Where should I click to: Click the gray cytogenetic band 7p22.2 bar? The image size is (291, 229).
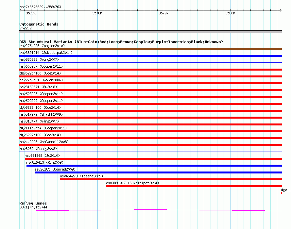150,32
